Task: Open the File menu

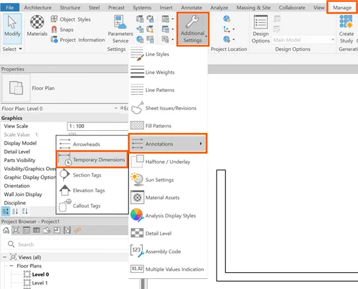Action: click(10, 8)
